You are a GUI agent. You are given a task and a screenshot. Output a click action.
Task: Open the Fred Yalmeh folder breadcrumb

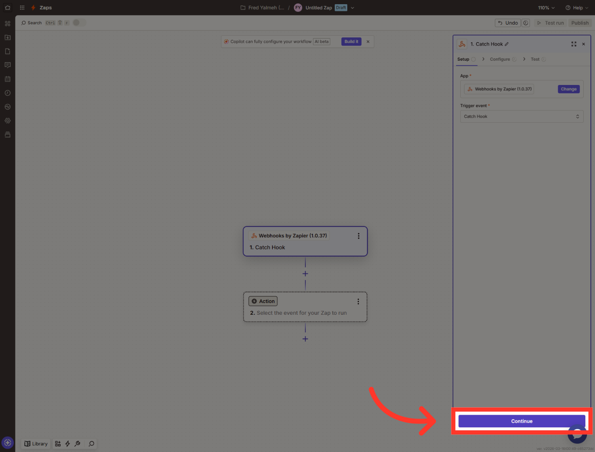(x=262, y=8)
